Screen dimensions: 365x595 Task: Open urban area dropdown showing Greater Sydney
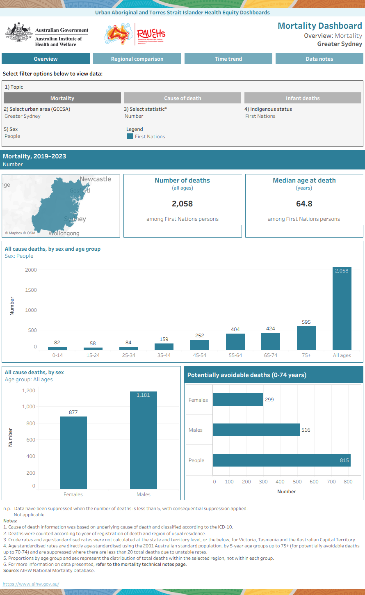(62, 116)
